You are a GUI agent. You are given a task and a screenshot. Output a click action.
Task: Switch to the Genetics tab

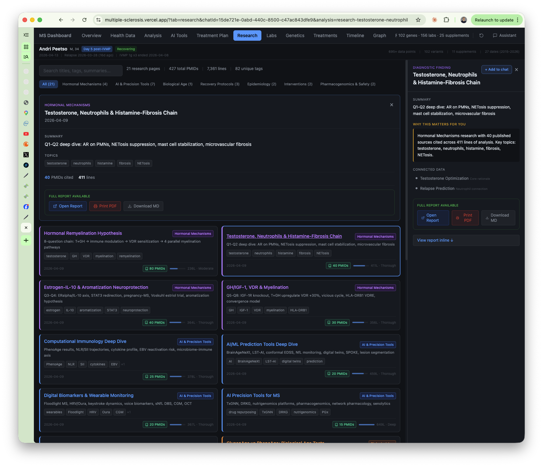[295, 35]
